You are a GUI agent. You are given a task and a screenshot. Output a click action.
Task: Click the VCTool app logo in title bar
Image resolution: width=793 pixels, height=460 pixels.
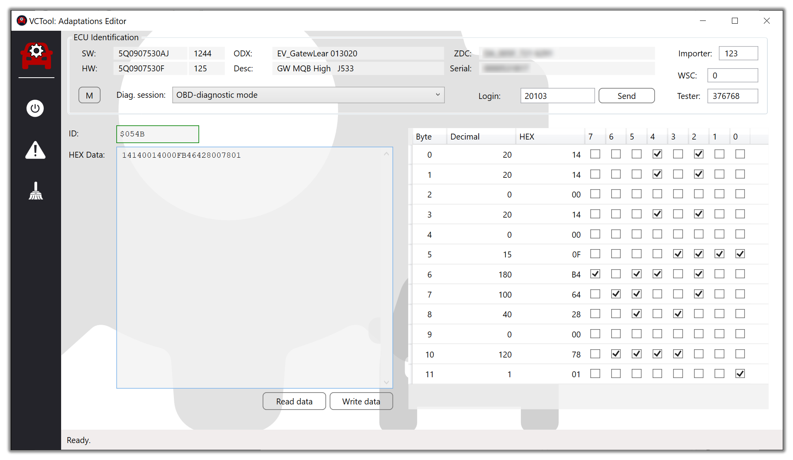pos(22,20)
